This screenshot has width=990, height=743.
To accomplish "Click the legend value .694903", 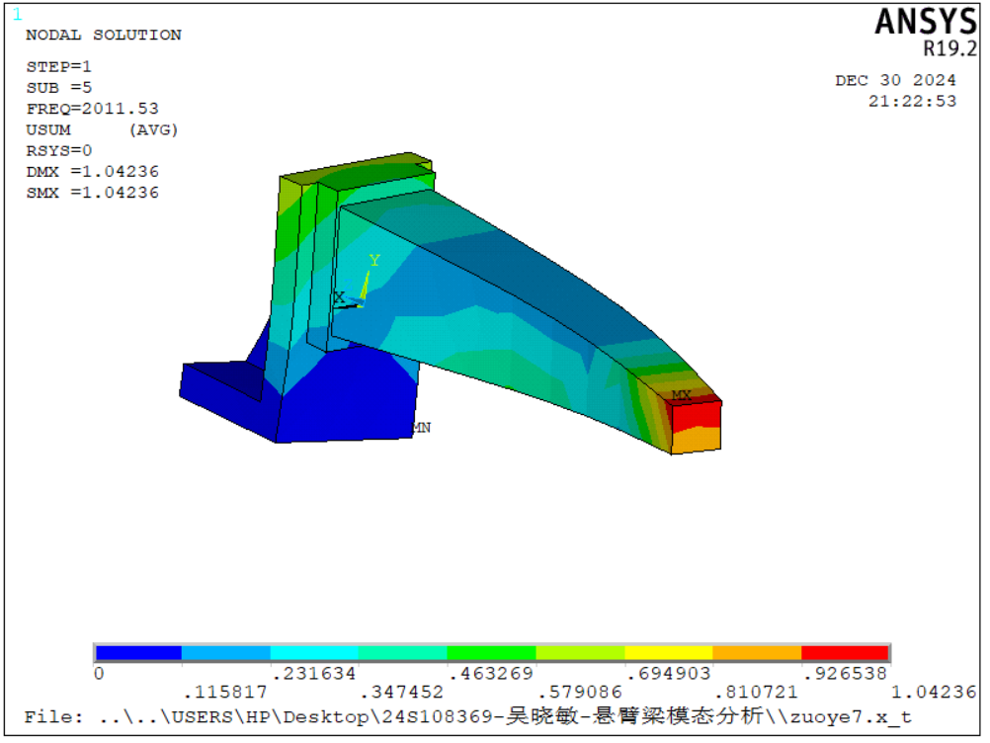I will tap(669, 674).
